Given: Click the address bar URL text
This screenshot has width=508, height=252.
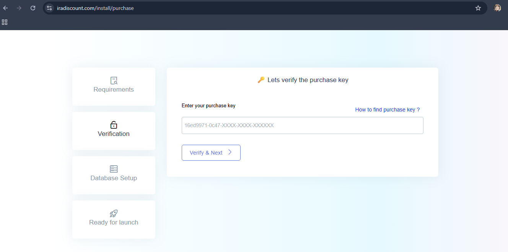Looking at the screenshot, I should pos(96,8).
